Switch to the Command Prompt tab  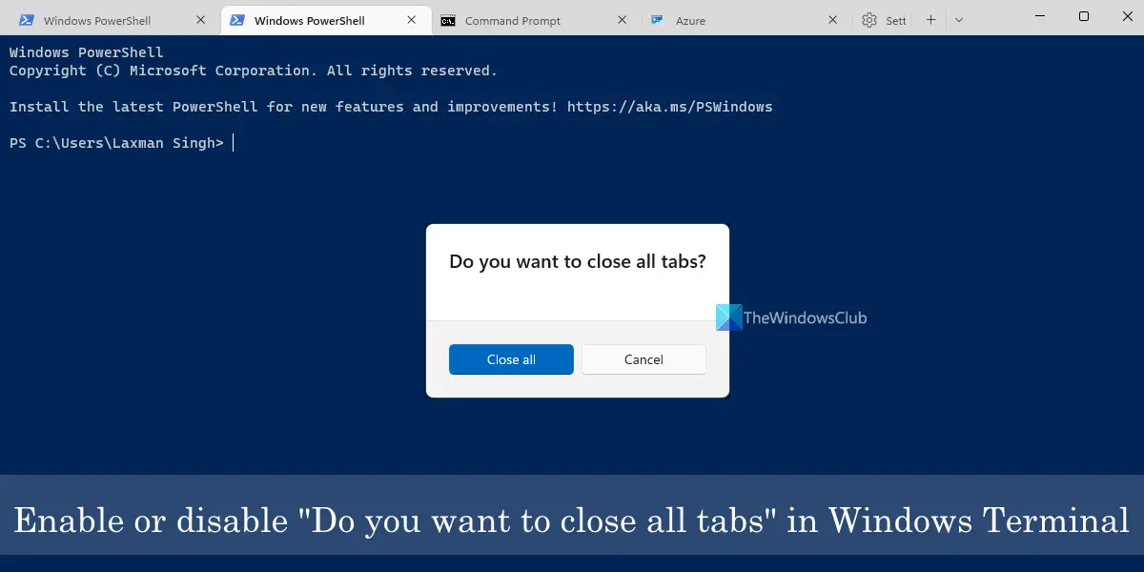pos(535,20)
